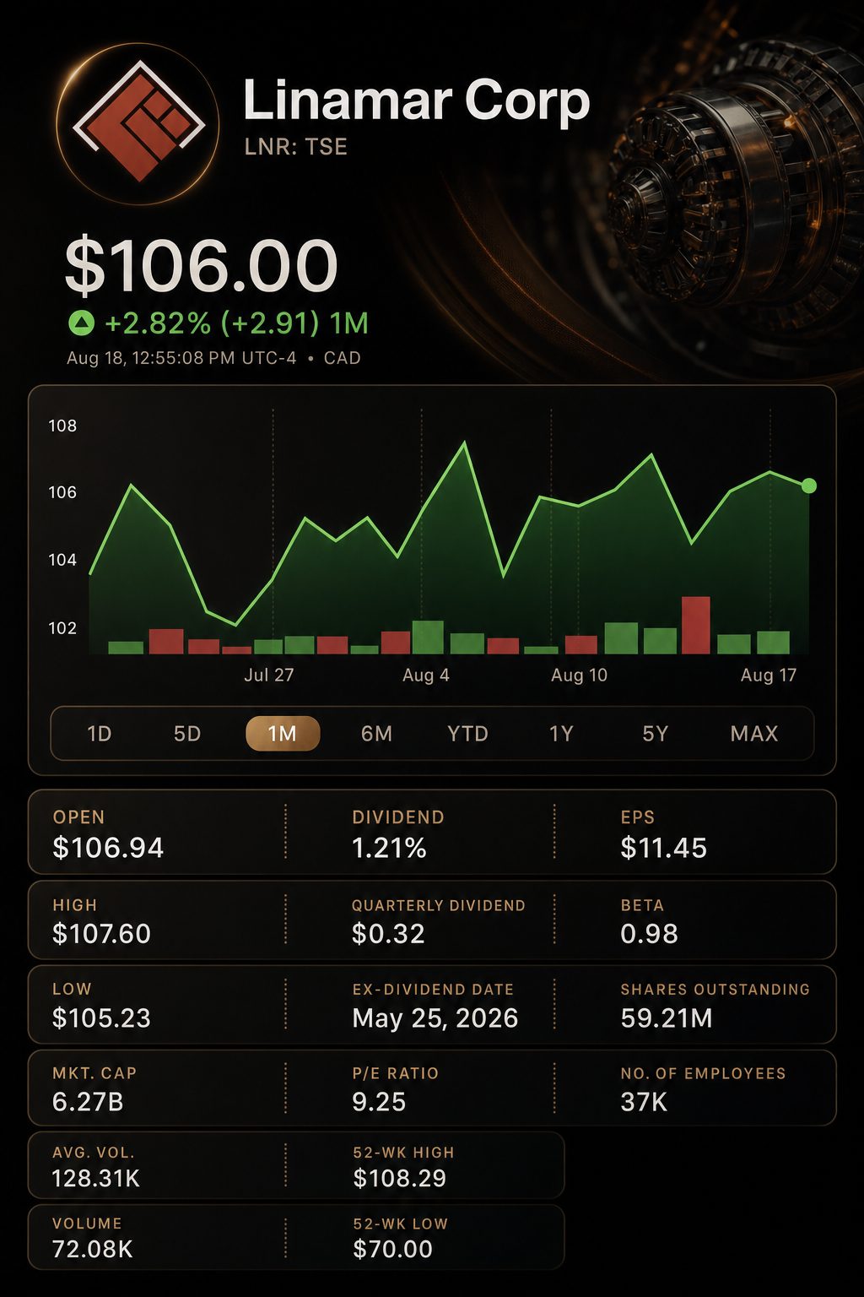Screen dimensions: 864x1297
Task: Click the green endpoint dot on chart
Action: (808, 486)
